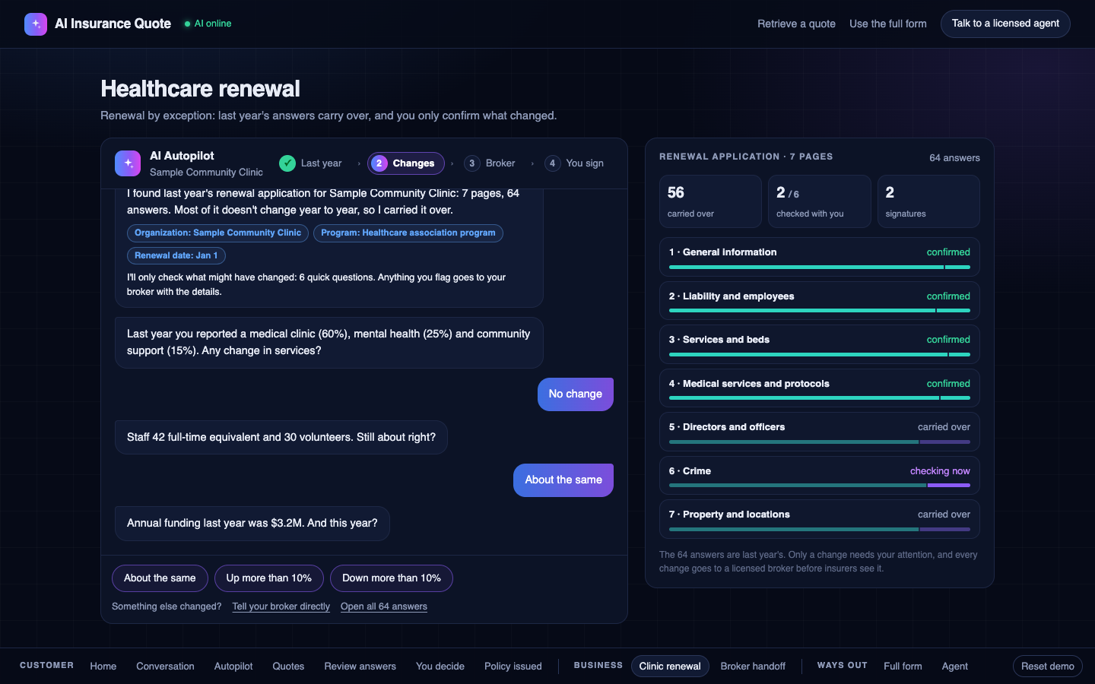Click the AI Insurance Quote sparkle logo
The width and height of the screenshot is (1095, 684).
click(x=36, y=24)
